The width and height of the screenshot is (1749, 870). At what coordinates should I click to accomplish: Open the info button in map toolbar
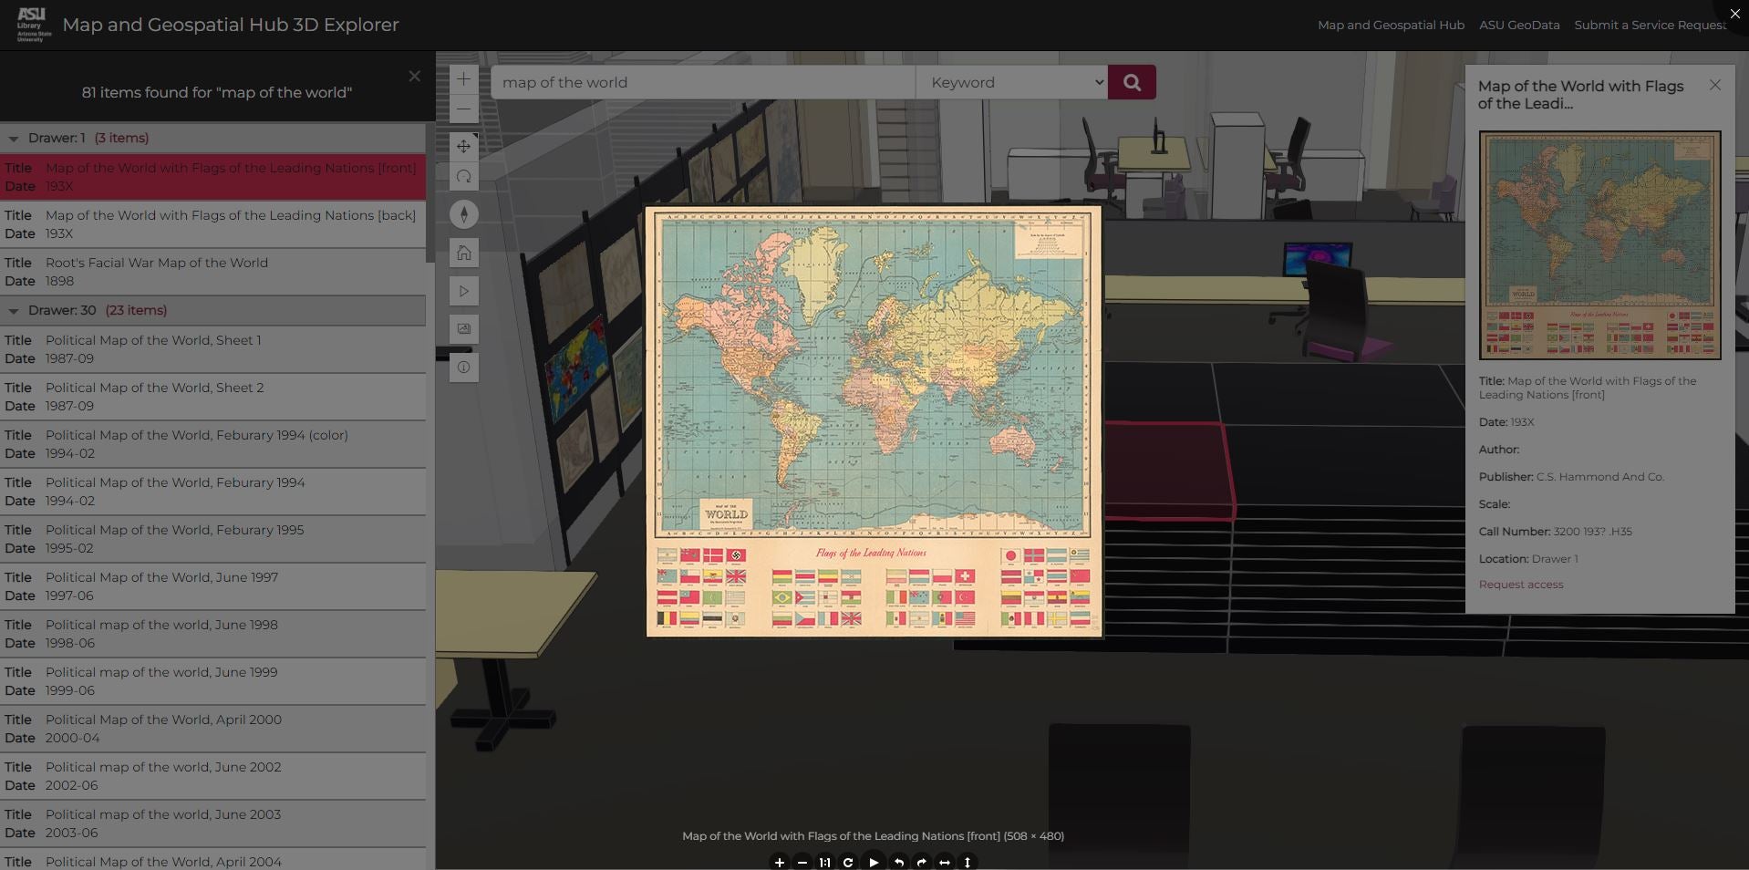pyautogui.click(x=463, y=368)
